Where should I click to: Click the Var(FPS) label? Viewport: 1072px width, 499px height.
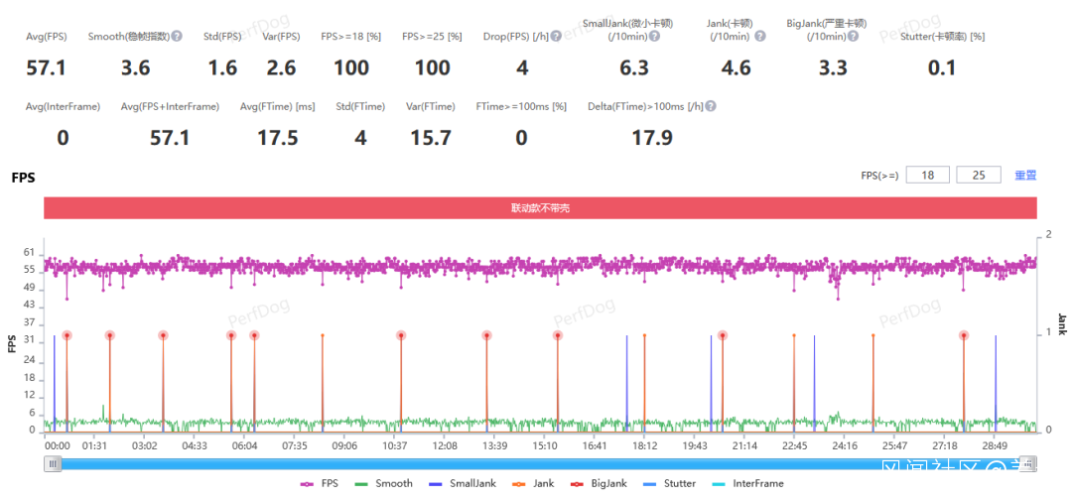281,37
